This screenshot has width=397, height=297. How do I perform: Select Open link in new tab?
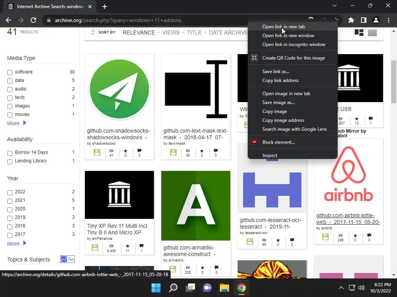[x=292, y=27]
